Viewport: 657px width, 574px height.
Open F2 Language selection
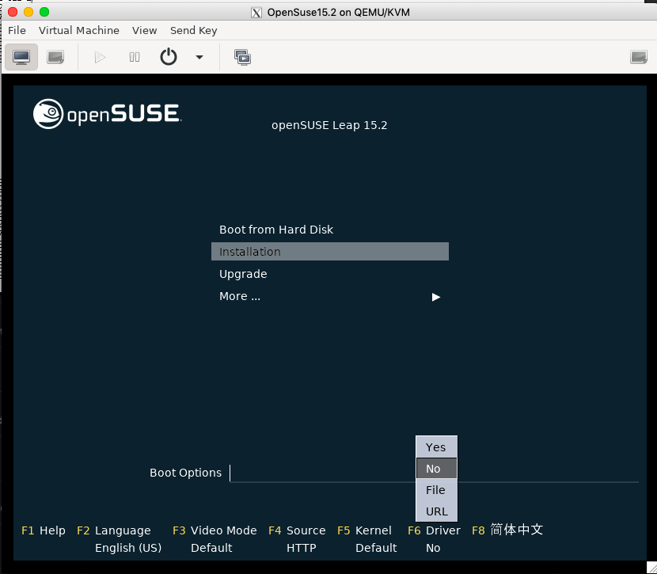[114, 530]
